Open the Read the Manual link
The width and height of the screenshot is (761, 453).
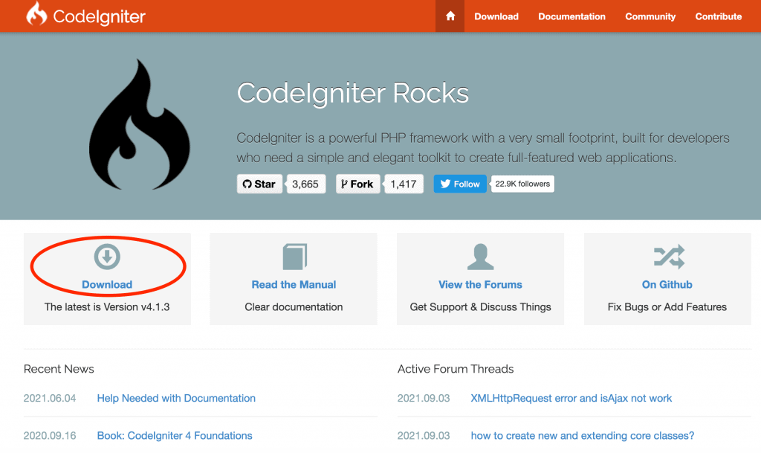coord(294,285)
